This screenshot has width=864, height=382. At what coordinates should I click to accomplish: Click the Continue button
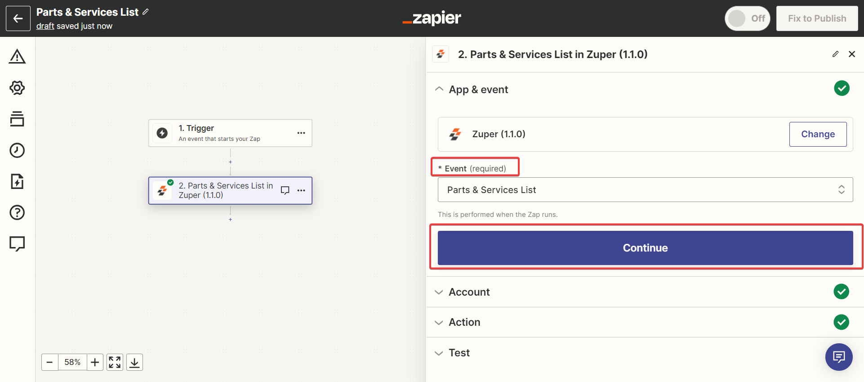[645, 248]
